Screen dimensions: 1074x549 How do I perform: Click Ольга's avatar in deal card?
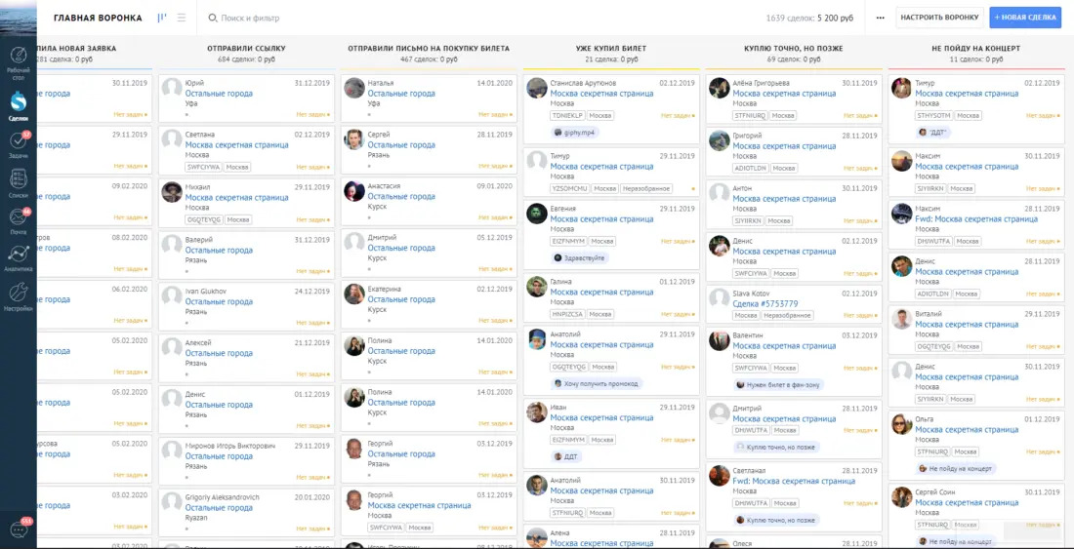click(x=902, y=424)
